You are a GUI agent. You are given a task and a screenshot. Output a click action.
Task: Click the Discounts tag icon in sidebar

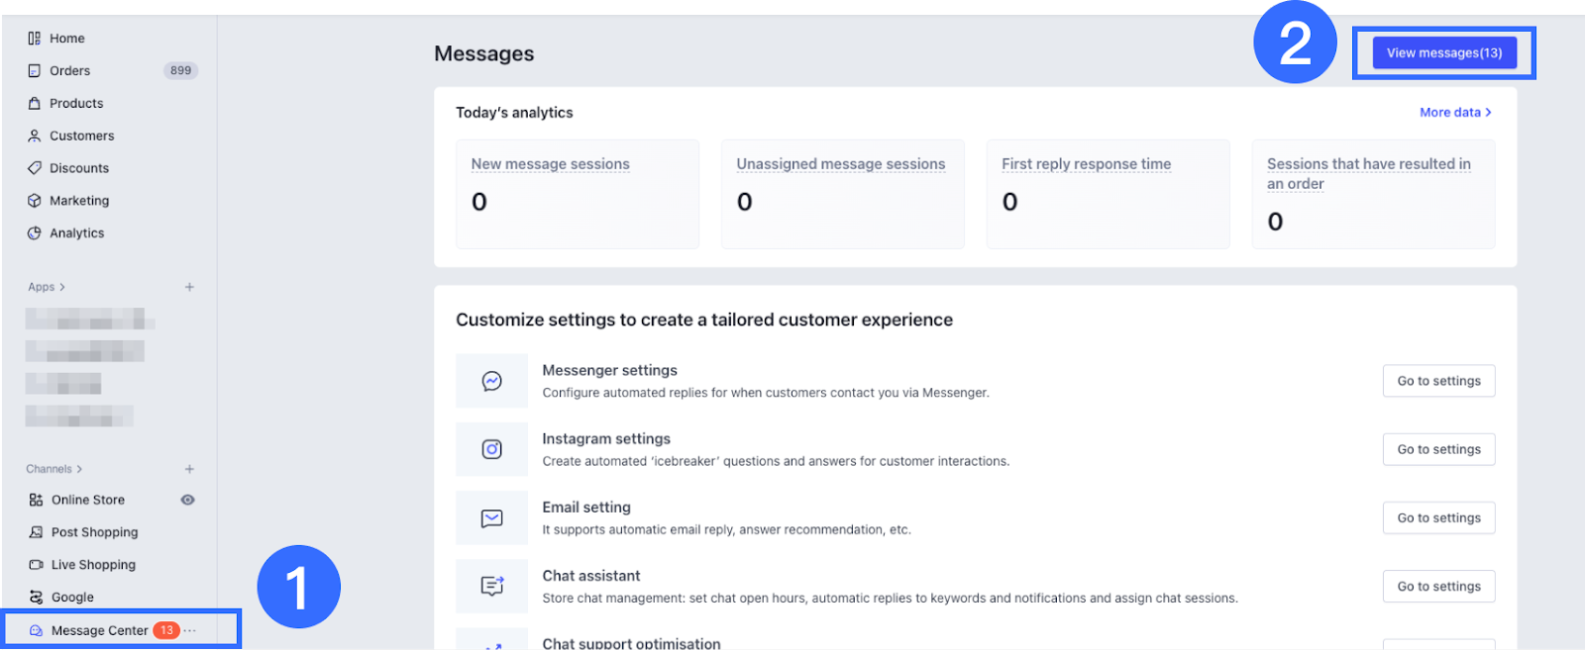(x=35, y=168)
